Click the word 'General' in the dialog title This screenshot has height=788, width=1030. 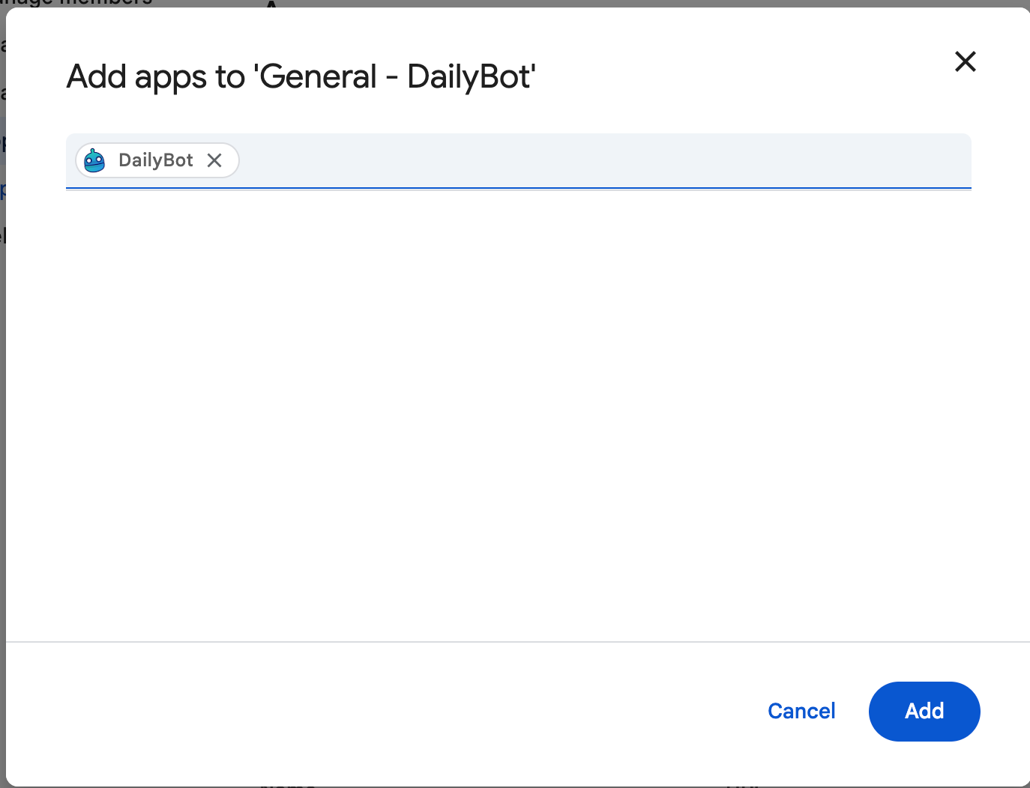click(319, 77)
